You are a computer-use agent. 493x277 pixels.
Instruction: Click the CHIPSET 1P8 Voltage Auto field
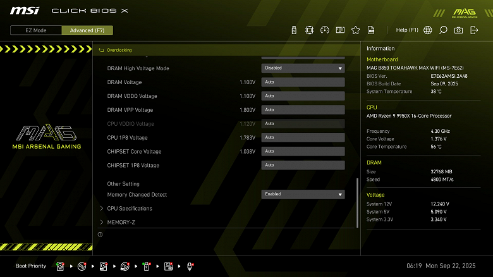click(x=303, y=165)
